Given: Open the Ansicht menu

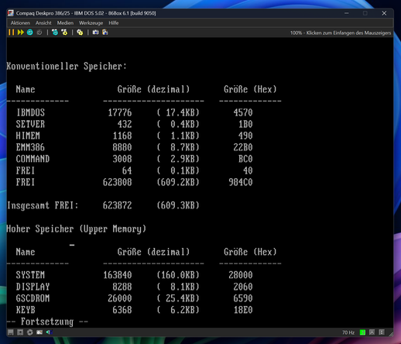Looking at the screenshot, I should [43, 23].
